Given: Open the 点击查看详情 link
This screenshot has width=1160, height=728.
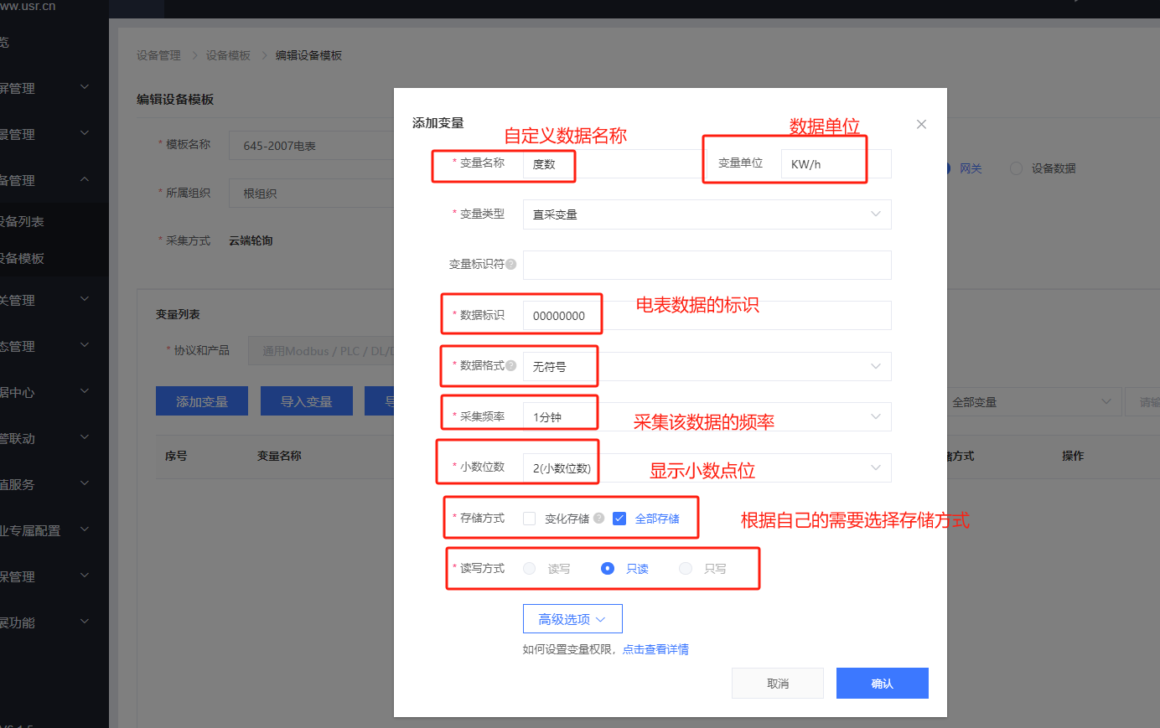Looking at the screenshot, I should coord(655,649).
